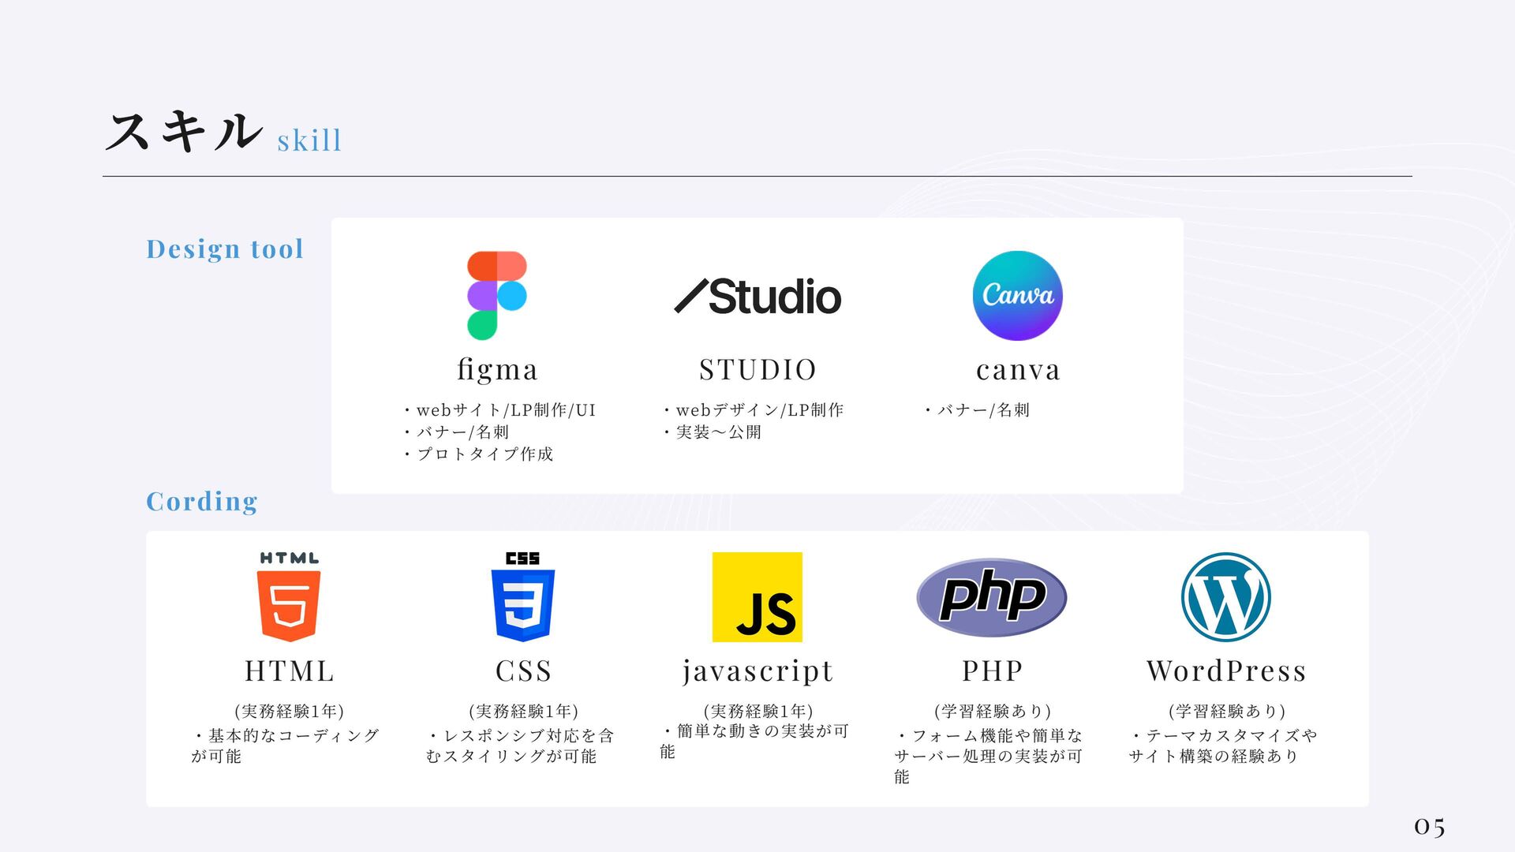Click the 'WordPress' label
1515x852 pixels.
point(1226,671)
